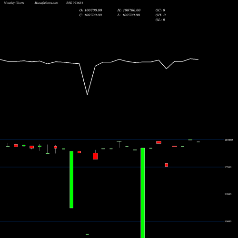Click the high value H: 100700.00
This screenshot has height=238, width=238.
point(129,10)
